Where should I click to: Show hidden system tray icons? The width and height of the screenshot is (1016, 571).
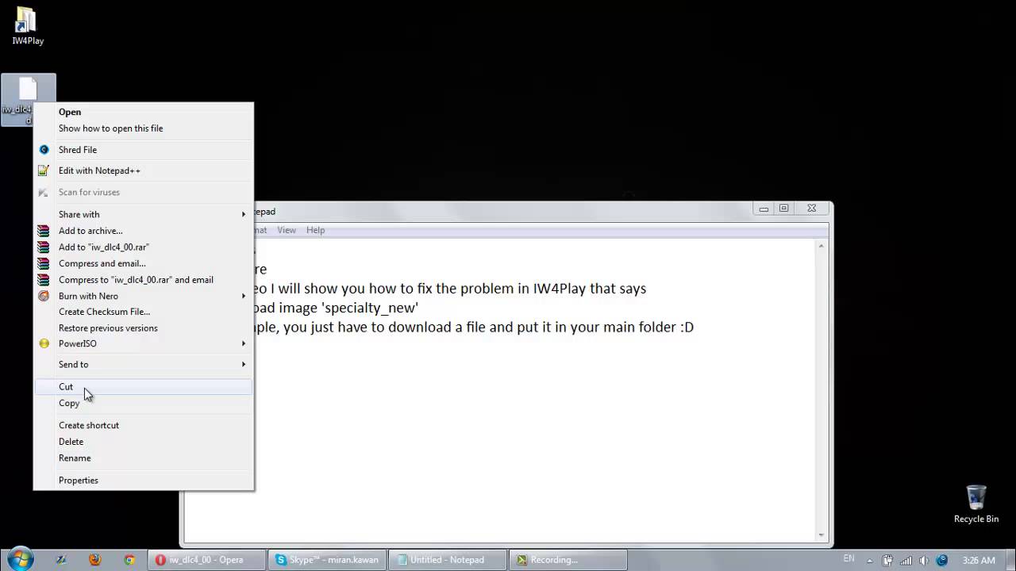point(870,560)
